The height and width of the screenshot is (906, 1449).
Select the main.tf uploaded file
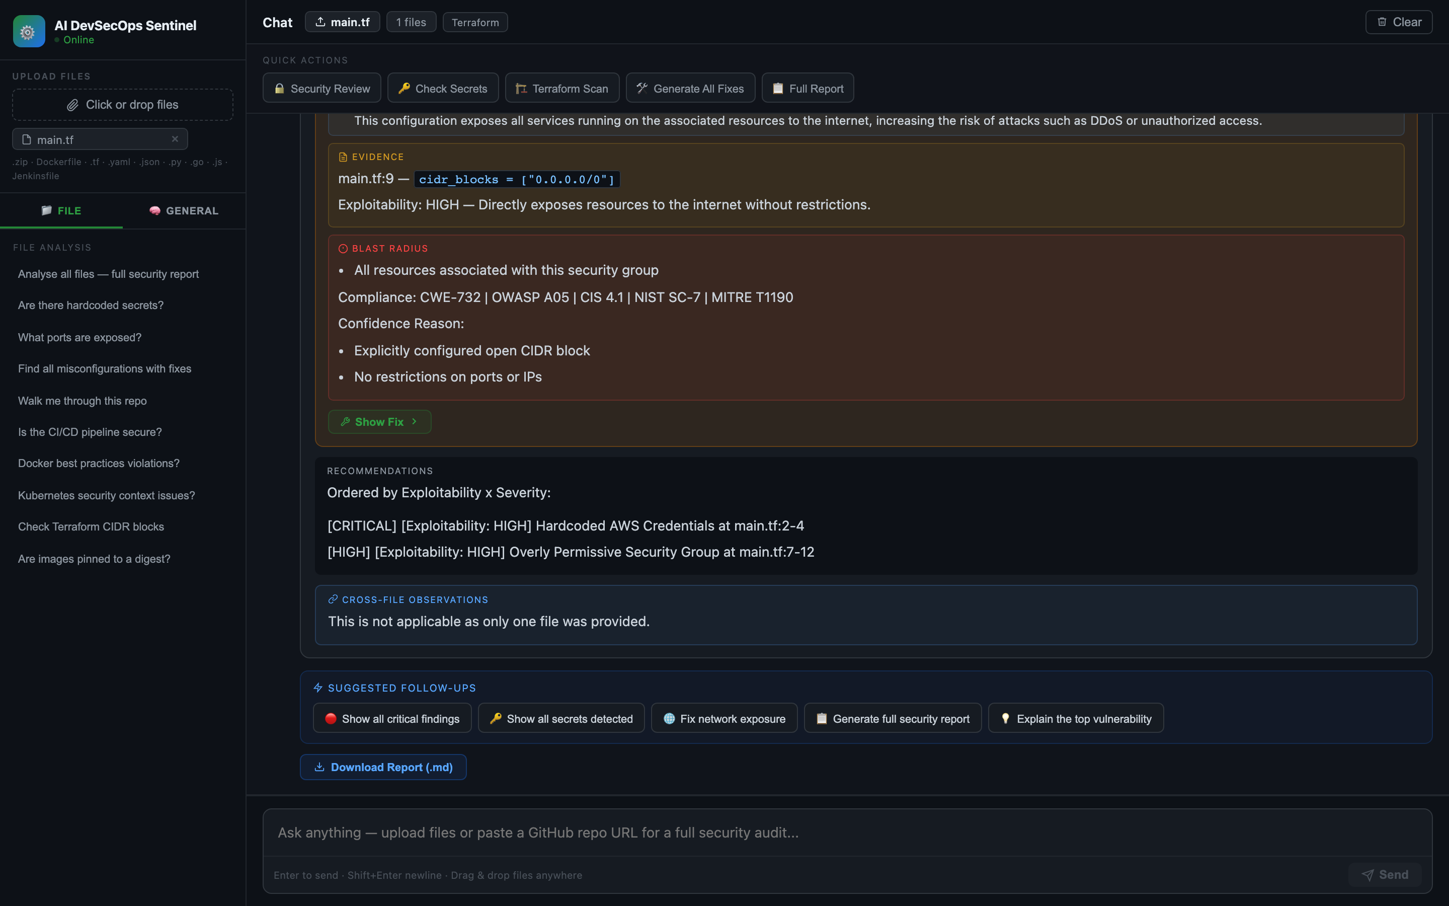(100, 139)
